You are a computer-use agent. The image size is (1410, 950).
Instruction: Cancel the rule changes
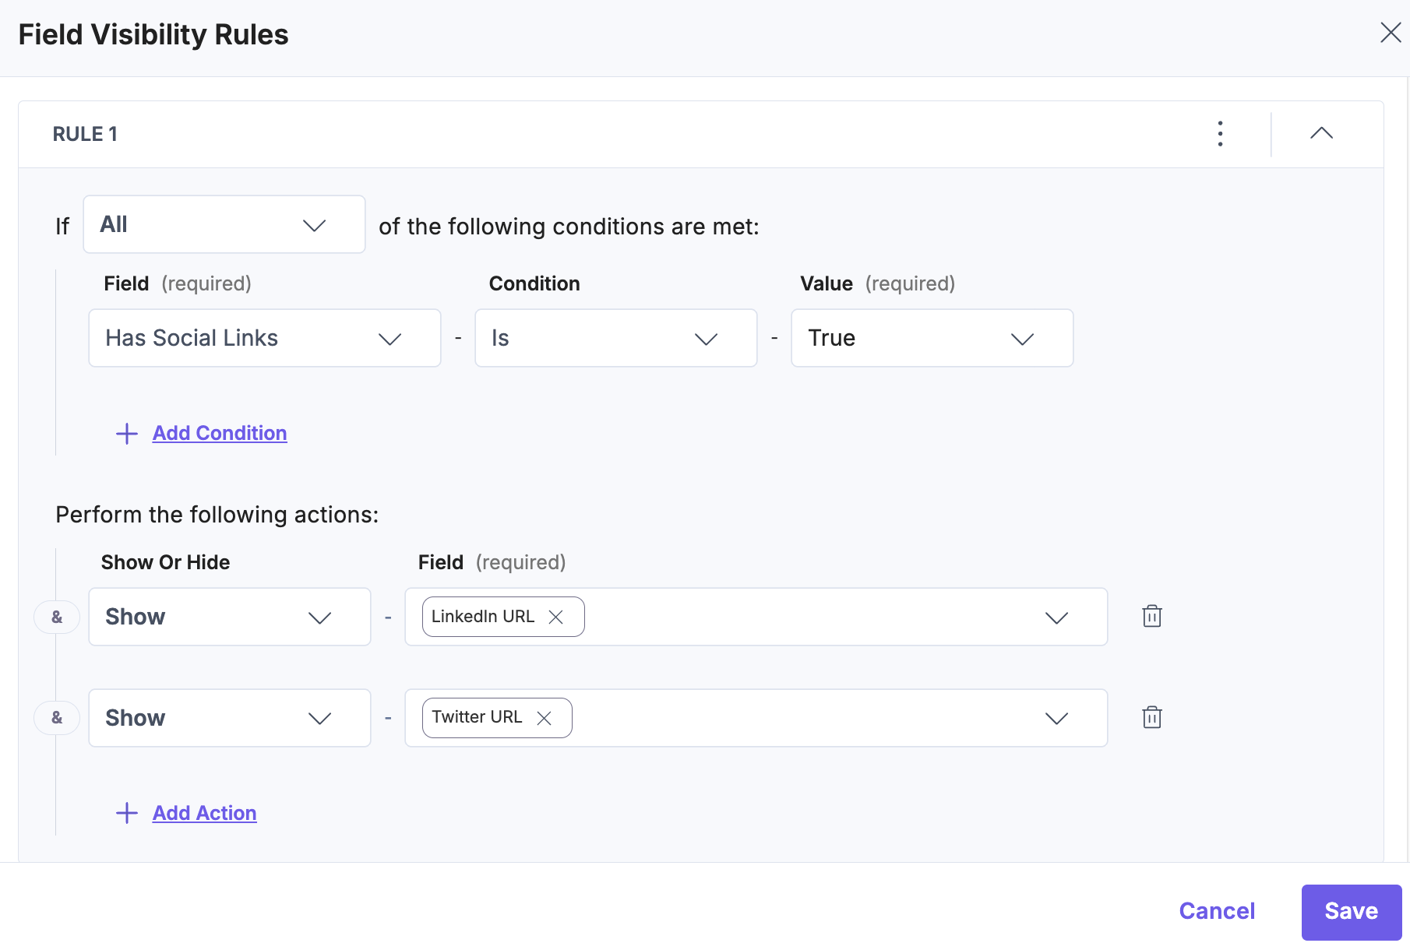point(1217,912)
